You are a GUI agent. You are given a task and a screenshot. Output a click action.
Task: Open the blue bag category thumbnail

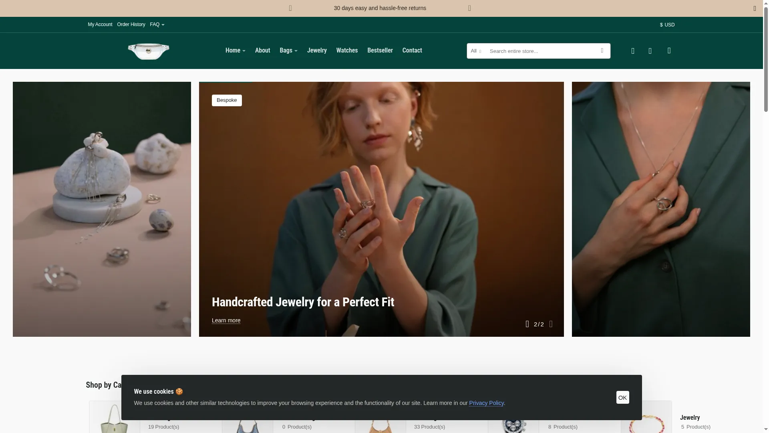point(248,426)
